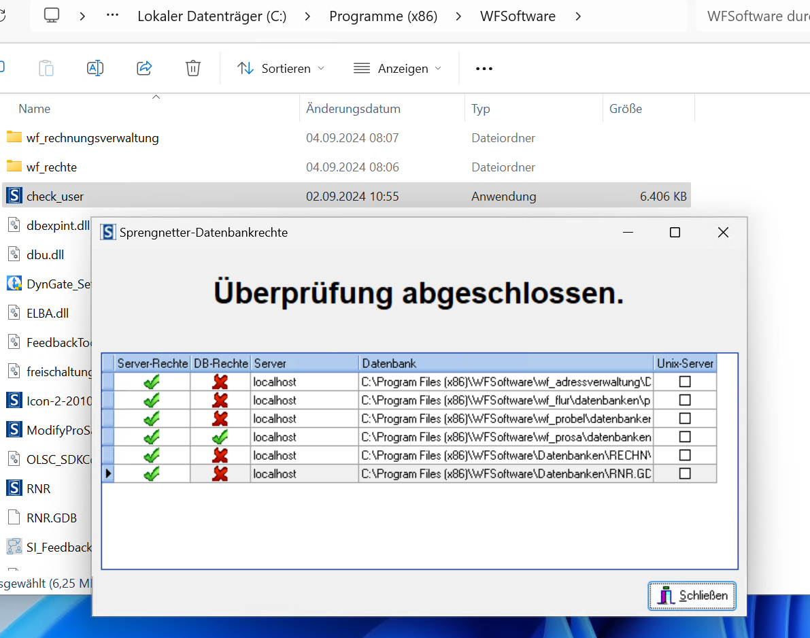Open the address bar ellipsis for hidden folders
This screenshot has width=810, height=638.
tap(112, 16)
